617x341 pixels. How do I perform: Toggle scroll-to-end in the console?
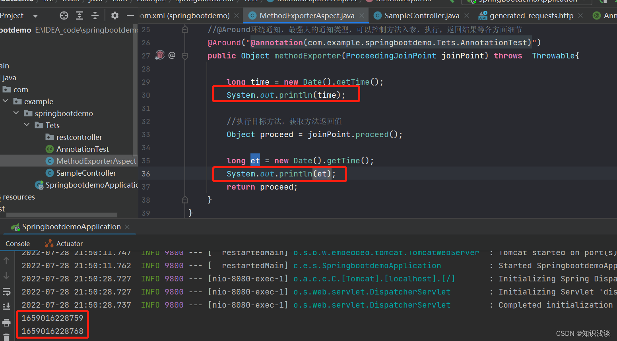pyautogui.click(x=6, y=306)
